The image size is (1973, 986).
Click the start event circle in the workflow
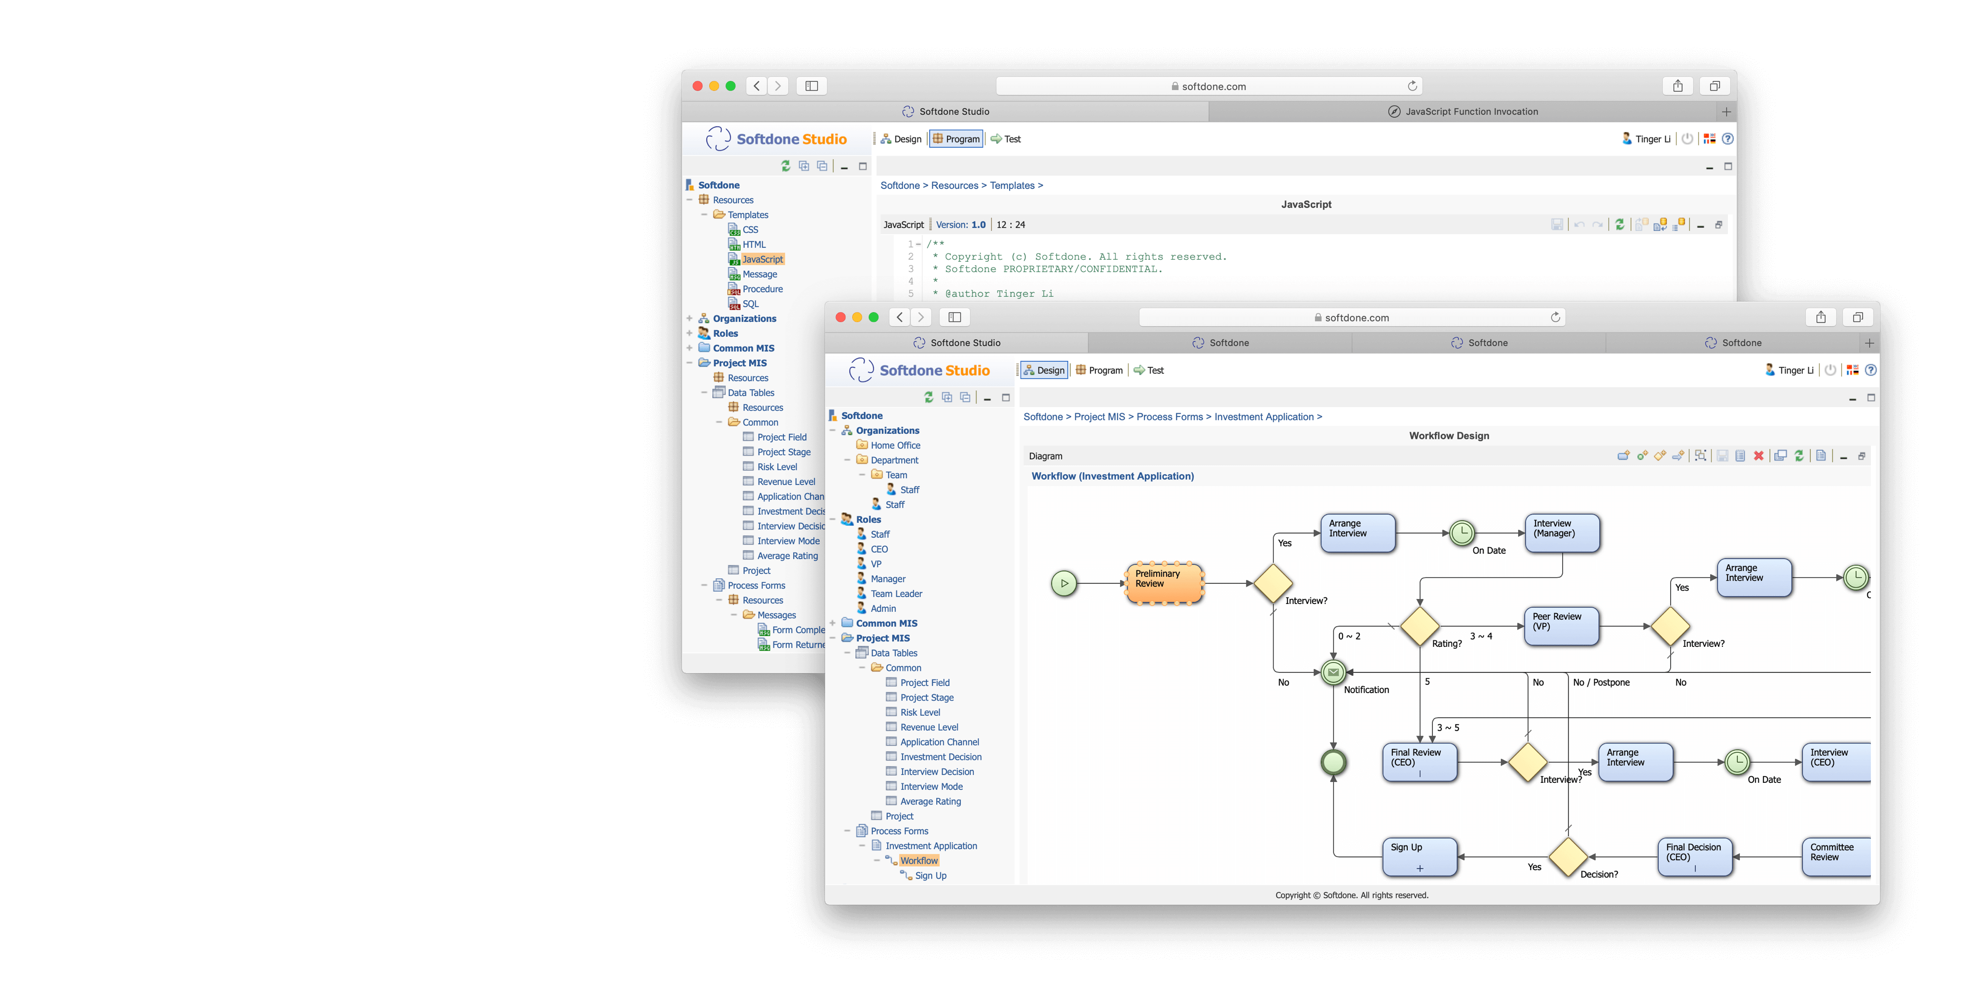pyautogui.click(x=1064, y=583)
